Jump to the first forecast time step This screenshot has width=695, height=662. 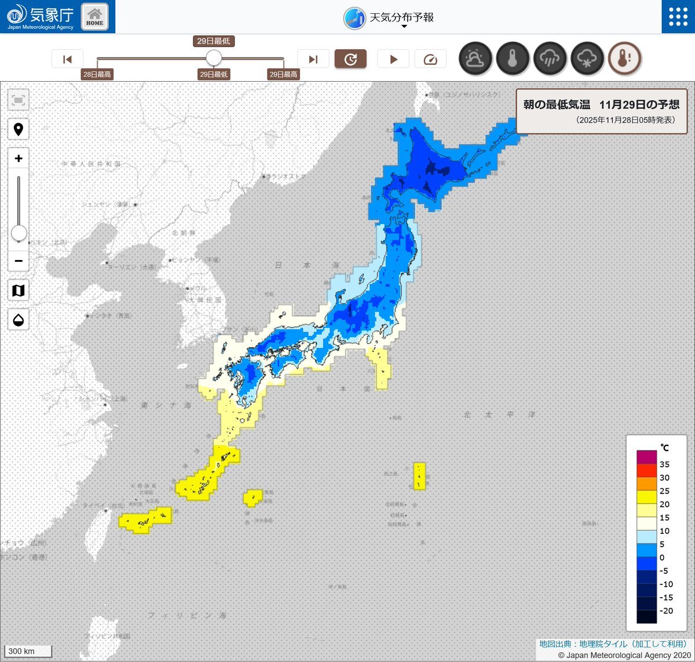click(x=67, y=59)
